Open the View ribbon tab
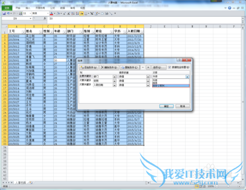The width and height of the screenshot is (246, 190). [83, 8]
